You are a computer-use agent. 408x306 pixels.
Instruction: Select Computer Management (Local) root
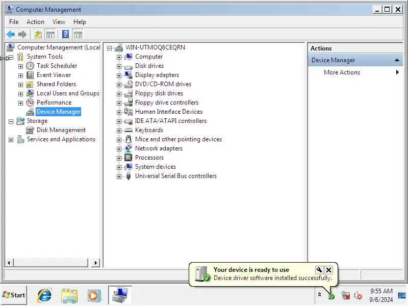(x=59, y=47)
